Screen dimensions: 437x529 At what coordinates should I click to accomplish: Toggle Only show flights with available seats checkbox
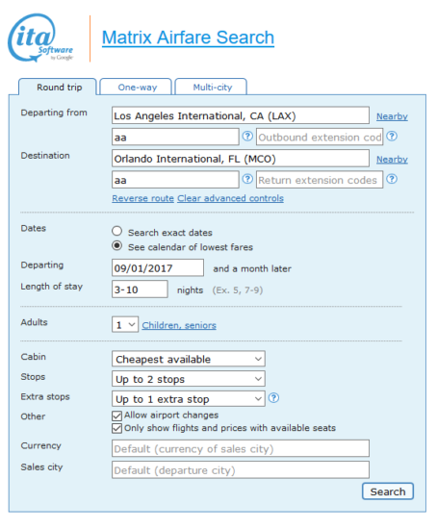116,428
